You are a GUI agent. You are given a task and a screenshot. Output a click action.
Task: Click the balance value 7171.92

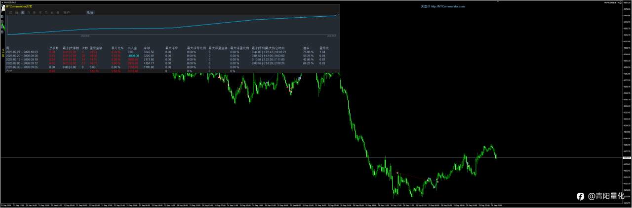point(149,59)
